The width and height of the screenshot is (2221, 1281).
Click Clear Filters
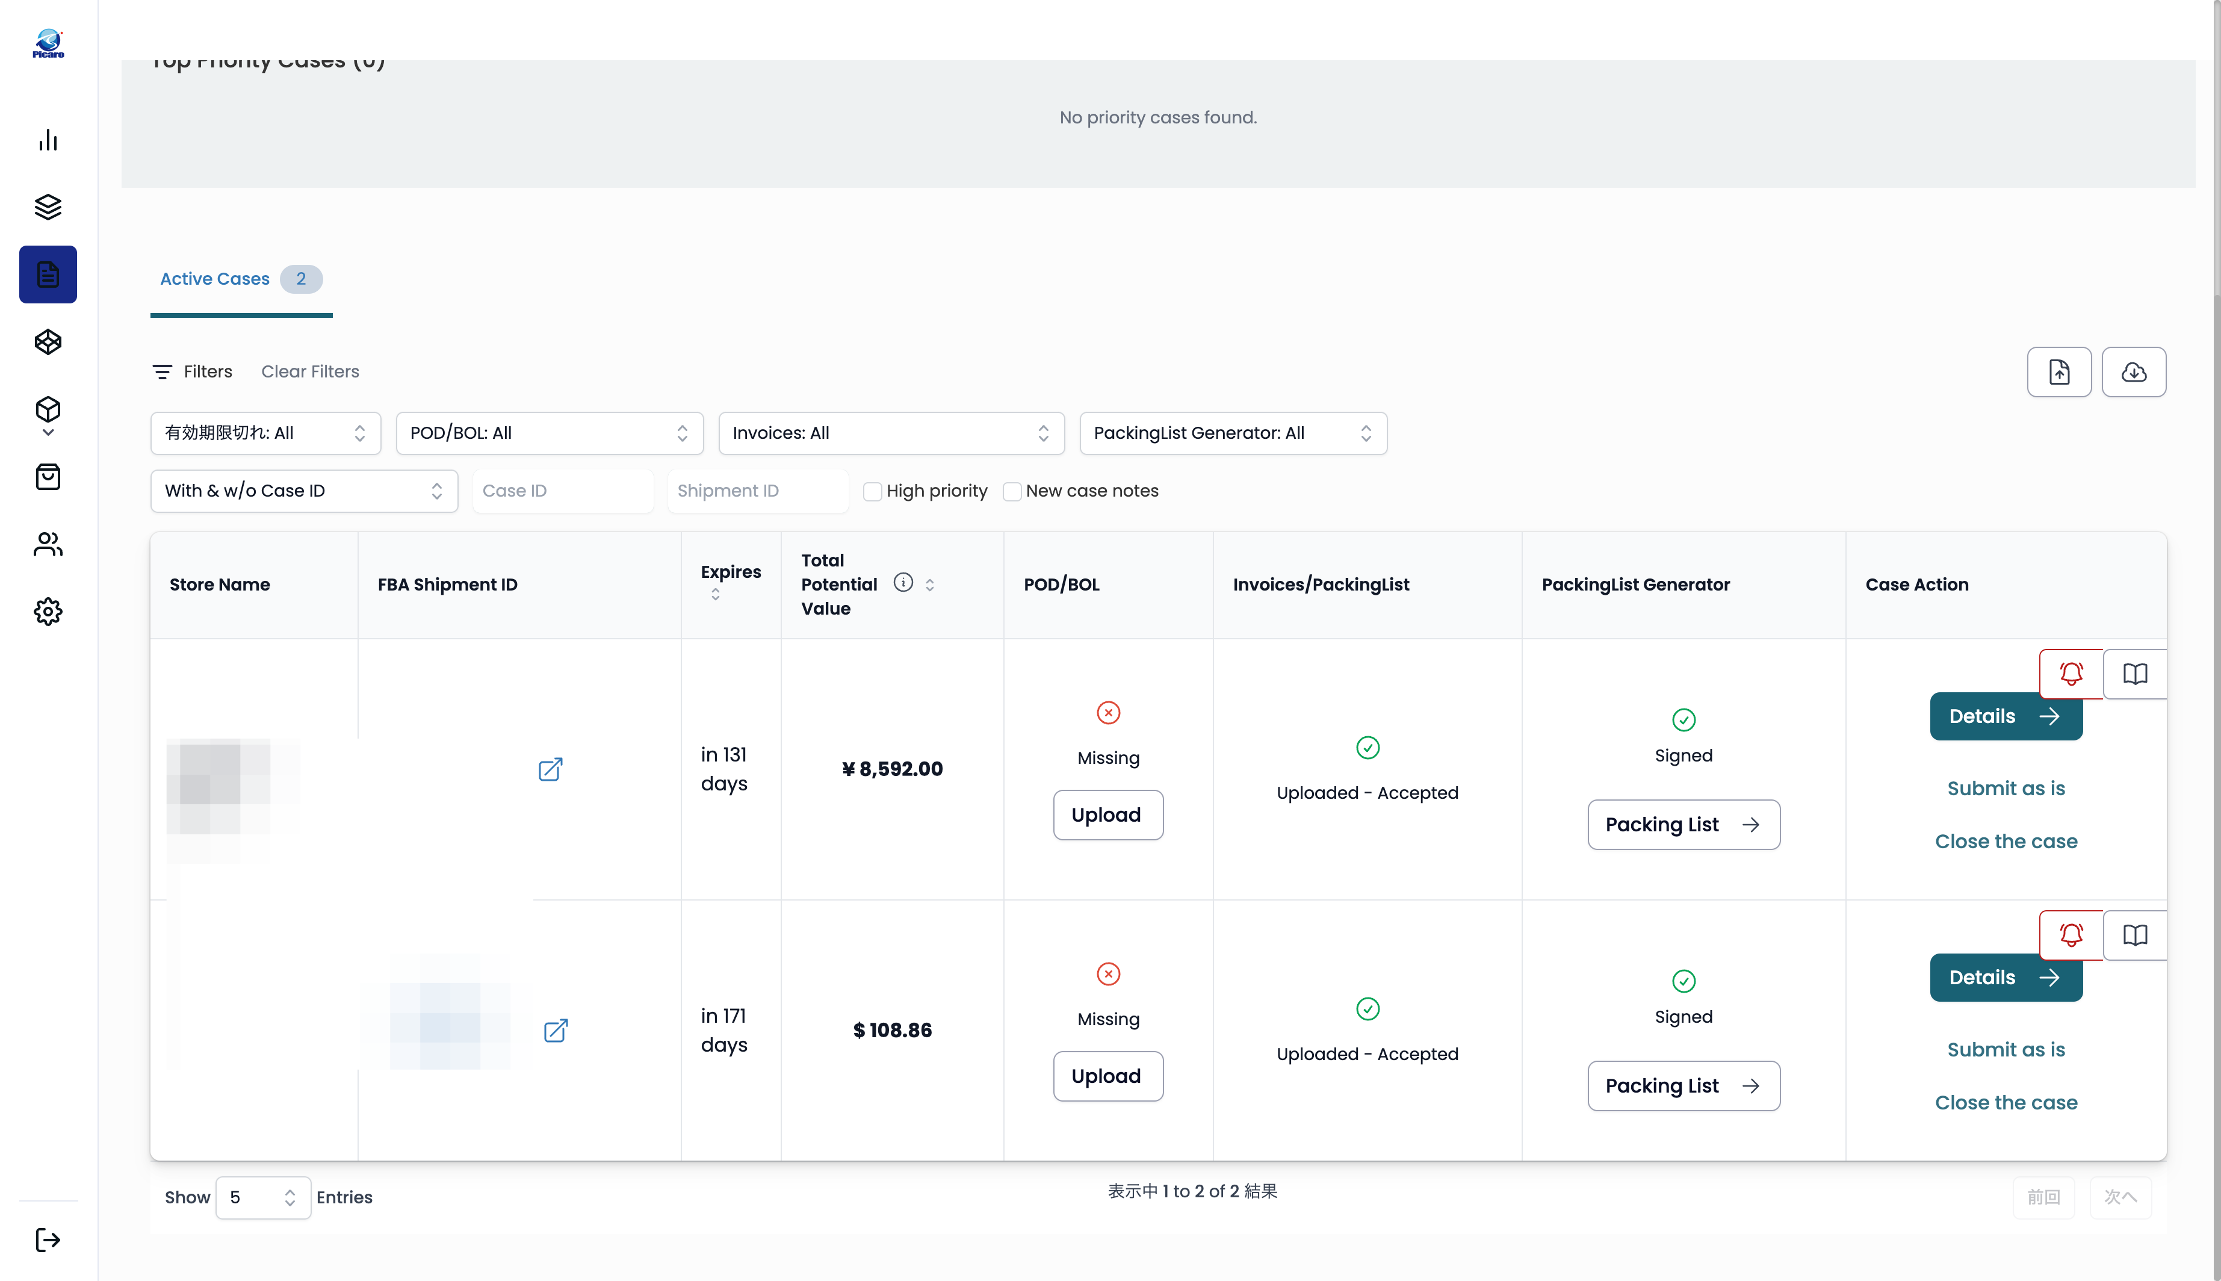pos(311,371)
